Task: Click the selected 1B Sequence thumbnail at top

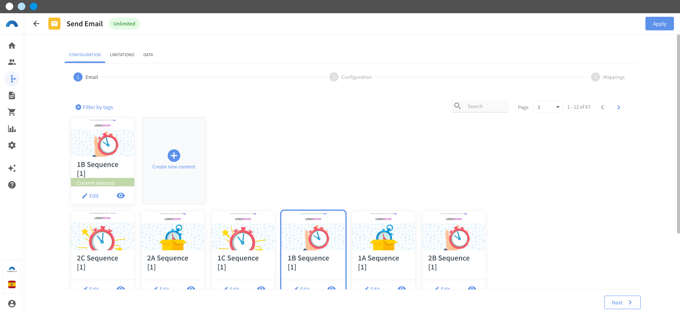Action: (102, 137)
